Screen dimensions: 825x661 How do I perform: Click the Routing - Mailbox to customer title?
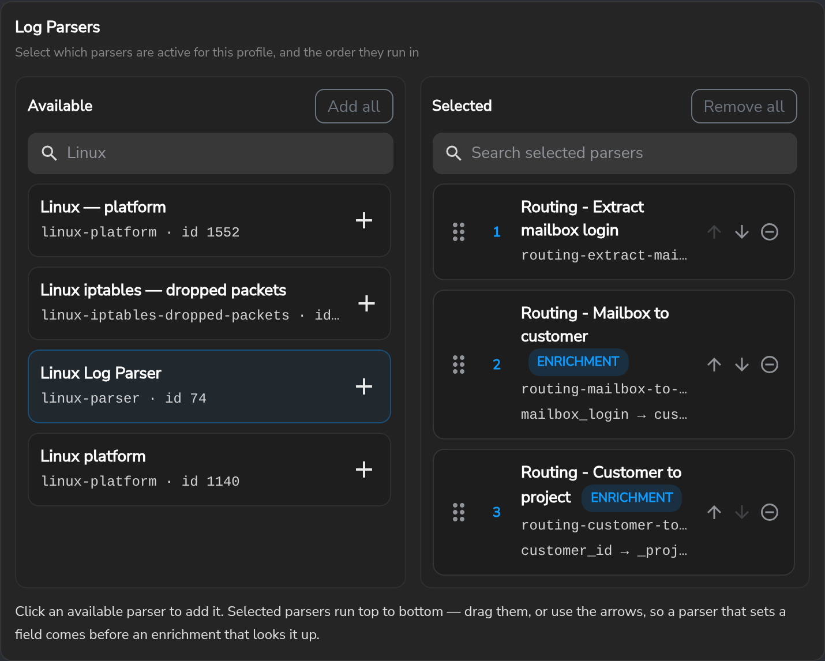[x=595, y=325]
